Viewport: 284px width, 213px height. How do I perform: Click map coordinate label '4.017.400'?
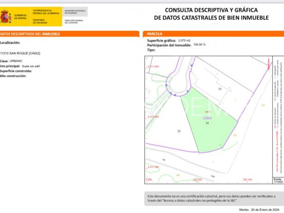point(153,117)
